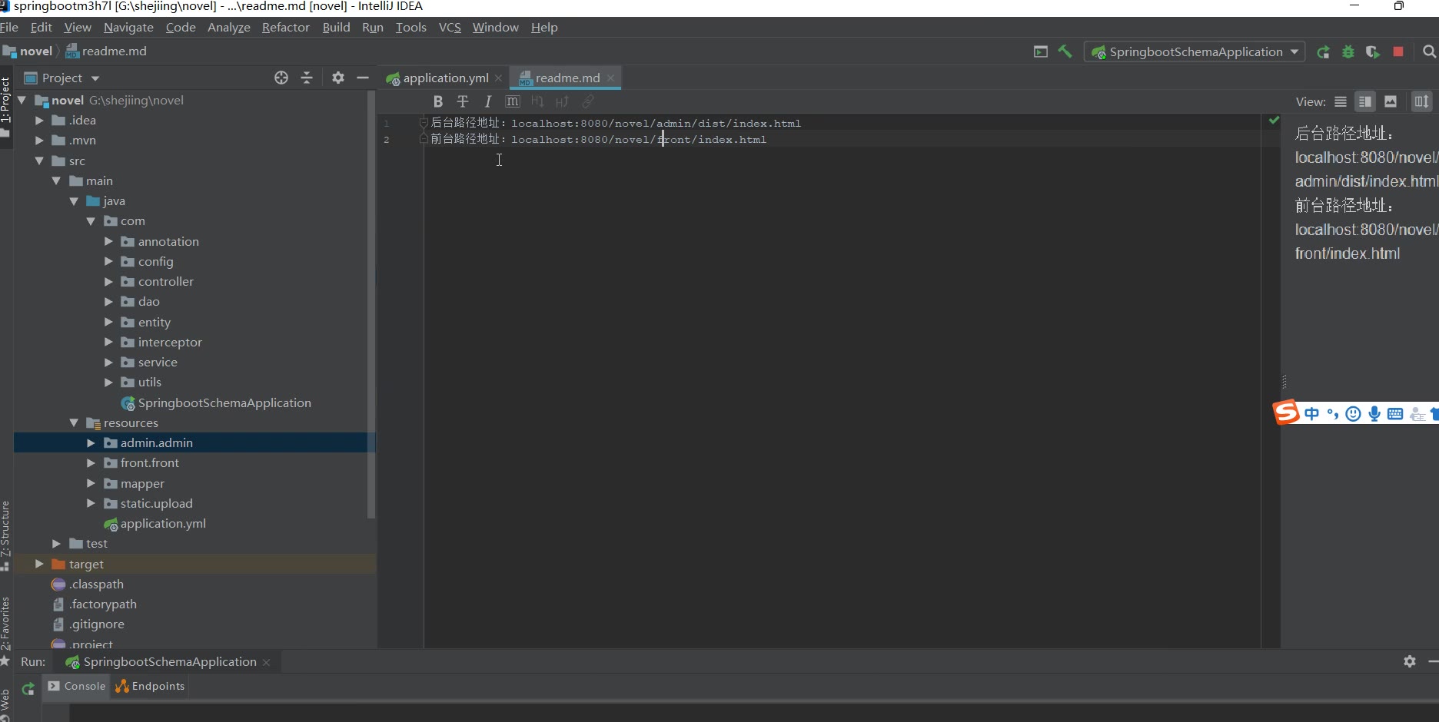
Task: Click the green rerun icon in Run panel
Action: (28, 688)
